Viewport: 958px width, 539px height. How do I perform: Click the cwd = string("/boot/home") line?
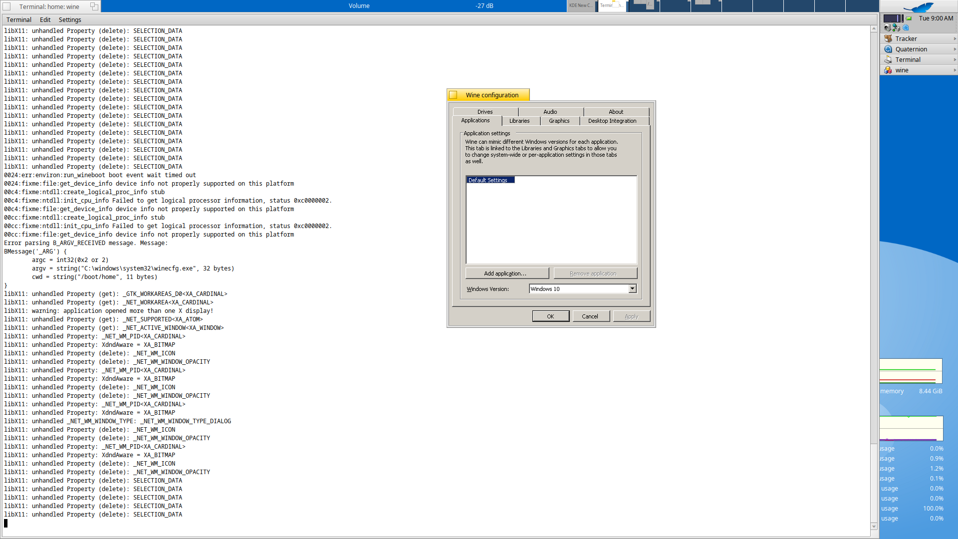point(95,277)
